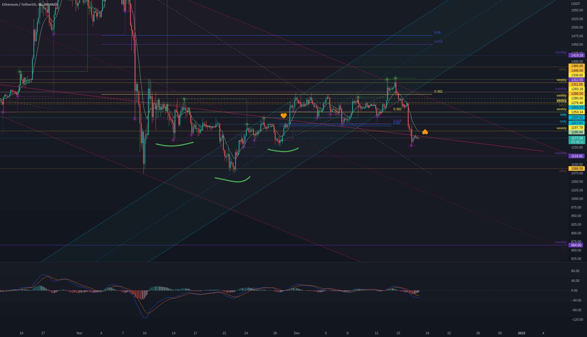Select the 1217.67 daily price label
Viewport: 587px width, 337px height.
click(x=577, y=123)
